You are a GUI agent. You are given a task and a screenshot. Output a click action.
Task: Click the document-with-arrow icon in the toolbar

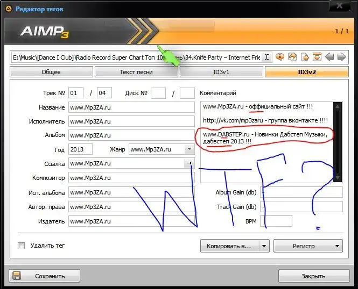pos(305,57)
